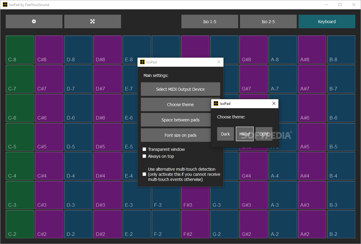Click the IsoPad logo in main title bar

(x=5, y=5)
